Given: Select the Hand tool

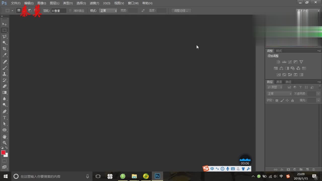Looking at the screenshot, I should point(5,137).
